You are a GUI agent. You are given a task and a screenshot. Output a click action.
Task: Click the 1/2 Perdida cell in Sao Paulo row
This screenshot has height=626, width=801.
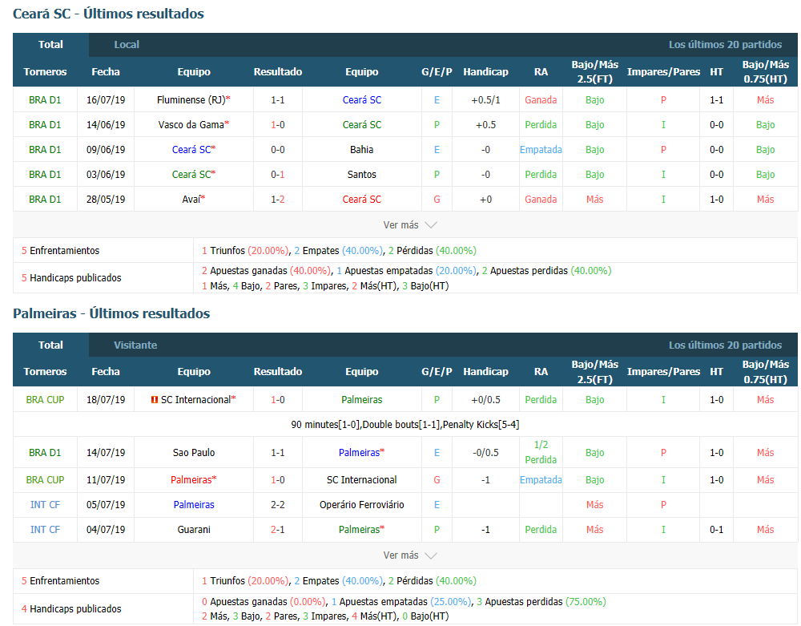541,452
